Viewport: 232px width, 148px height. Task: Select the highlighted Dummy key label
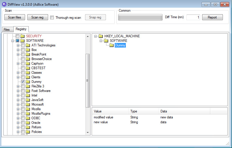pyautogui.click(x=120, y=45)
